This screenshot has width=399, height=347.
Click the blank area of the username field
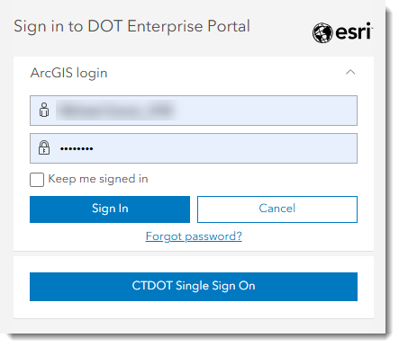coord(268,111)
